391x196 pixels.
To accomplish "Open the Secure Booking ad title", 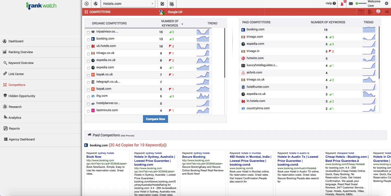I will coord(194,157).
